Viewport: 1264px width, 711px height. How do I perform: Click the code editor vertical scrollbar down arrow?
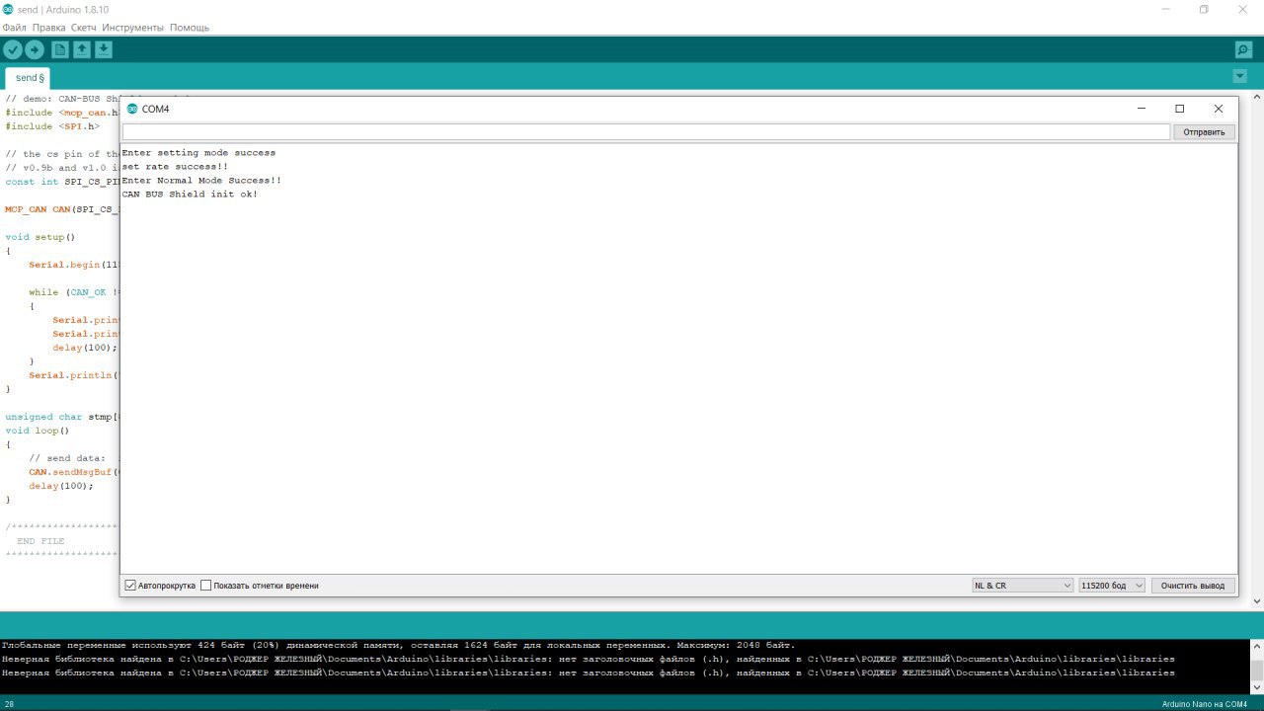tap(1257, 601)
